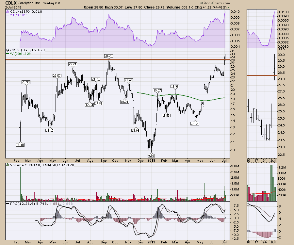Click the 30.5 label on zoom price axis
Viewport: 294px width, 245px height.
coord(282,49)
